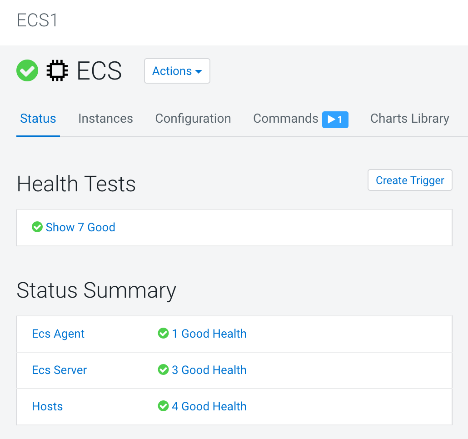The height and width of the screenshot is (439, 468).
Task: Open the Instances tab
Action: 105,119
